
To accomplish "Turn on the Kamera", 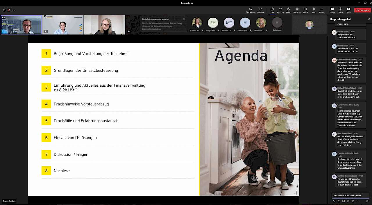I will point(332,10).
